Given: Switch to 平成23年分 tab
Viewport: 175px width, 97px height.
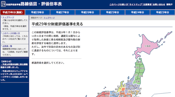Looking at the screenshot, I should click(x=162, y=12).
